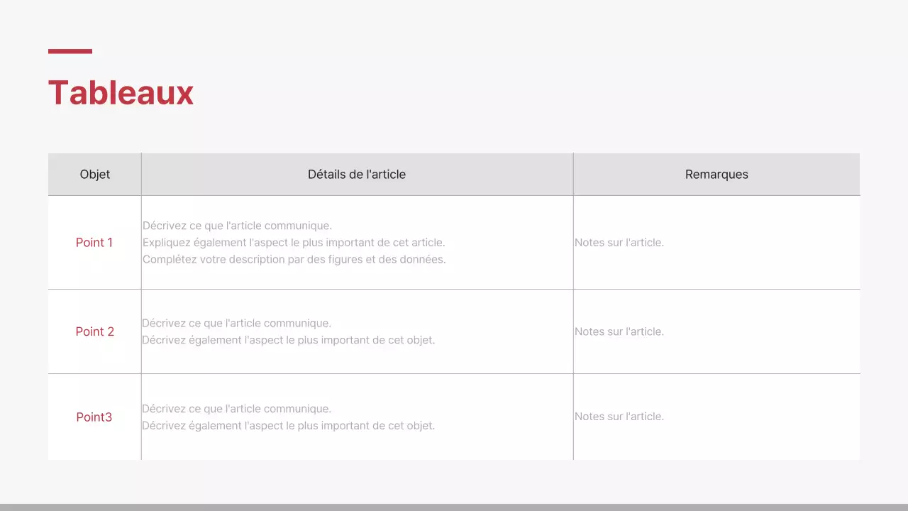Click "Décrivez ce que l'article communique" in Point 2 row
908x511 pixels.
click(x=236, y=324)
